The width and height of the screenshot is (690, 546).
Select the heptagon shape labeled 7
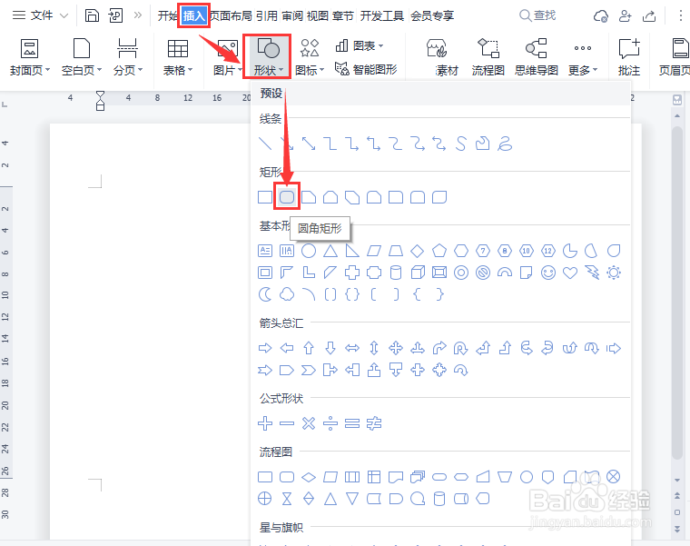[x=483, y=251]
